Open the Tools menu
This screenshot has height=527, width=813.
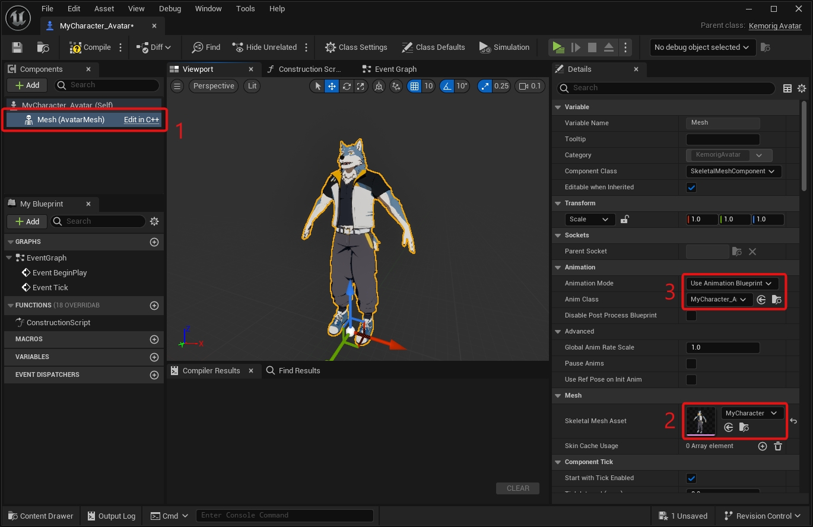pos(245,9)
